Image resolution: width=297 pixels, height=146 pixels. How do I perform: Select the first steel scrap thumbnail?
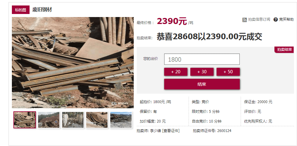25,120
